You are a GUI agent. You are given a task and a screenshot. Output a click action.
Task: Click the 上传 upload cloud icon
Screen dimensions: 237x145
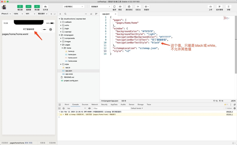[x=210, y=7]
